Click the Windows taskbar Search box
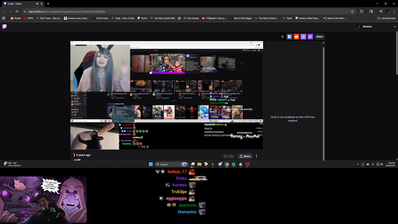The width and height of the screenshot is (398, 224). pyautogui.click(x=172, y=164)
